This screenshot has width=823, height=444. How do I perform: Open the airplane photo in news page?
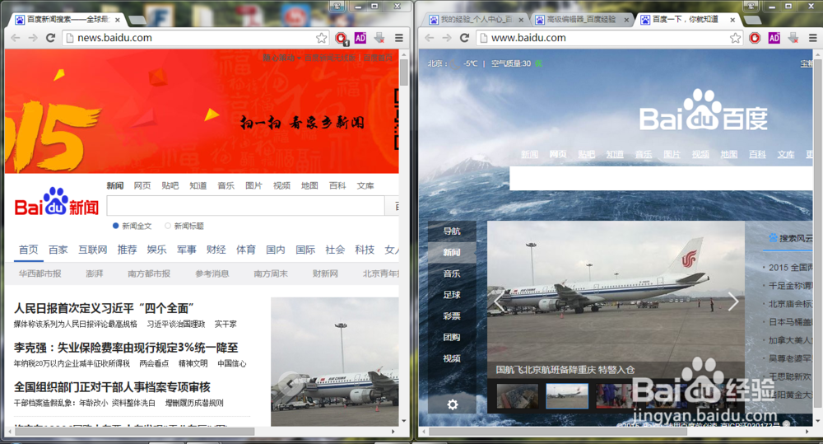(x=335, y=362)
